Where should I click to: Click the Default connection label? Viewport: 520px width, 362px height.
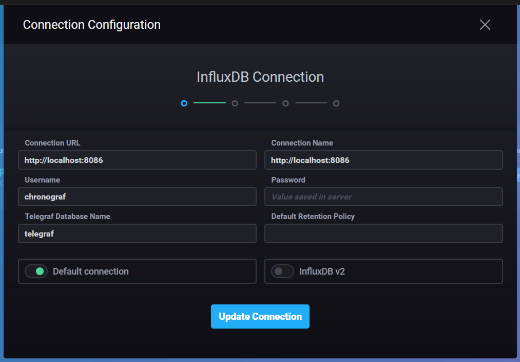click(x=89, y=271)
